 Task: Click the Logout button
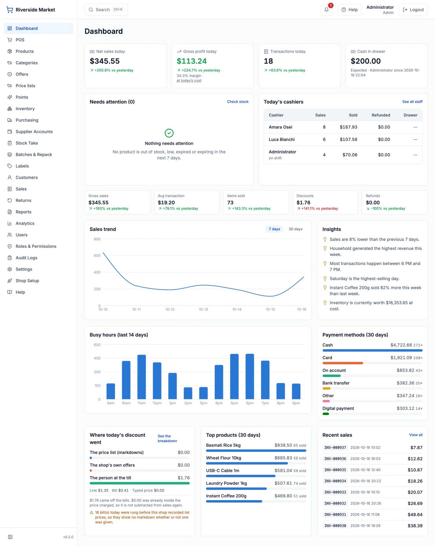point(413,10)
